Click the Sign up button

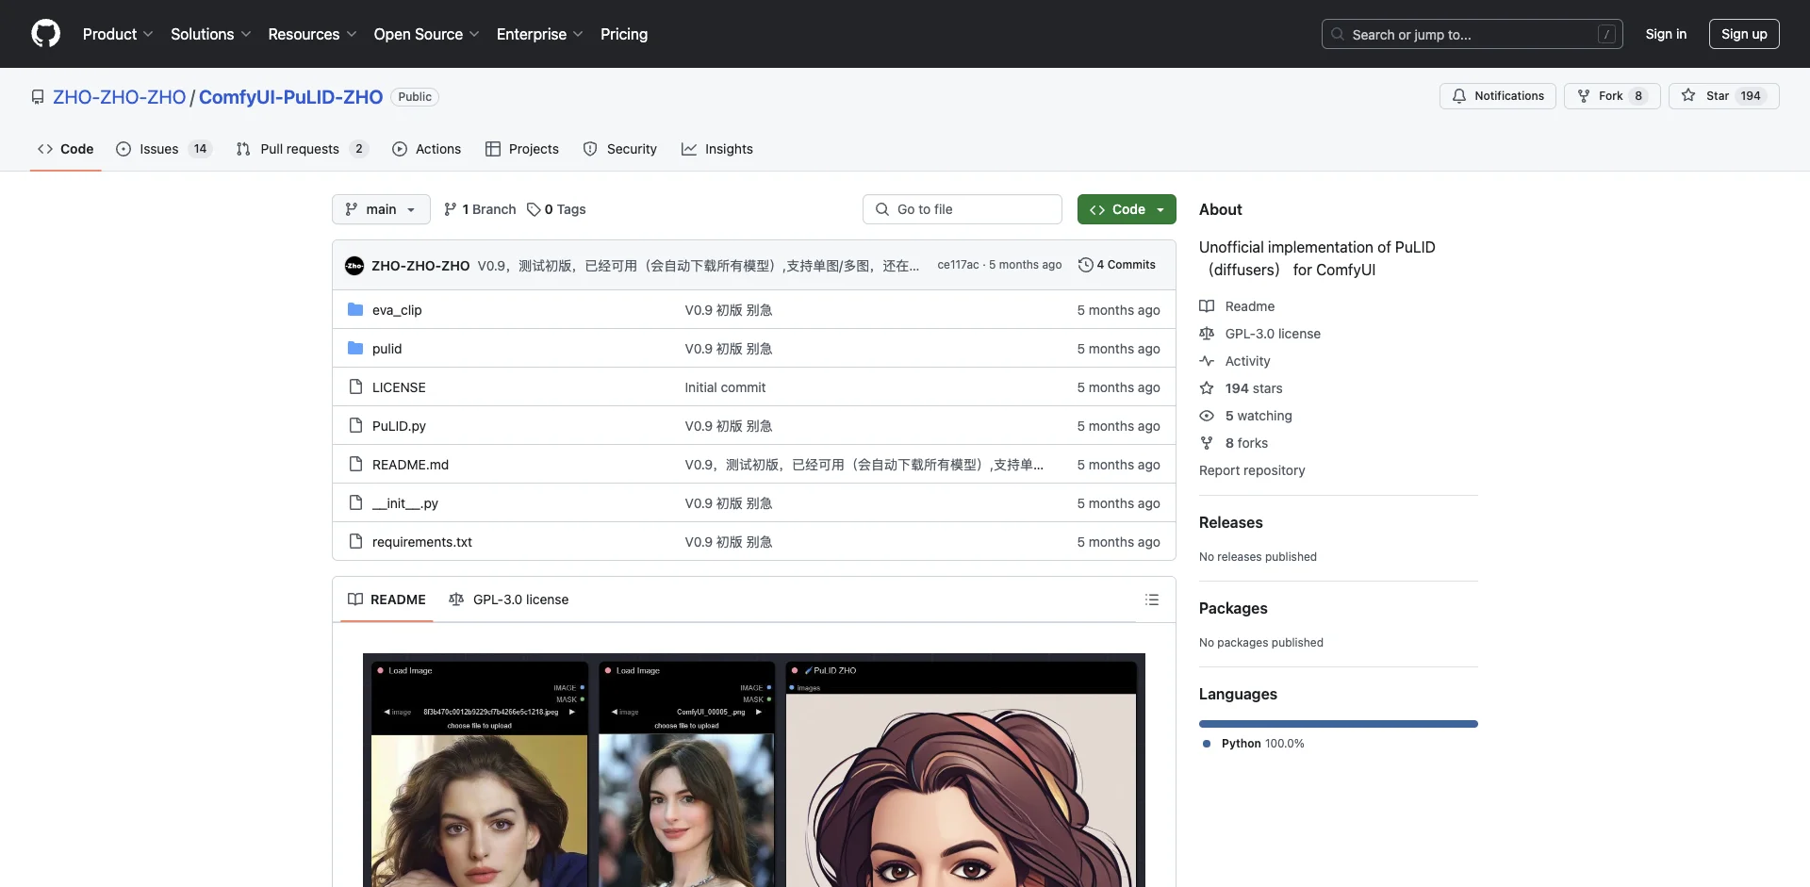click(x=1744, y=34)
